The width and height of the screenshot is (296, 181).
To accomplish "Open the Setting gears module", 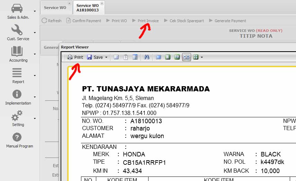I will [17, 116].
